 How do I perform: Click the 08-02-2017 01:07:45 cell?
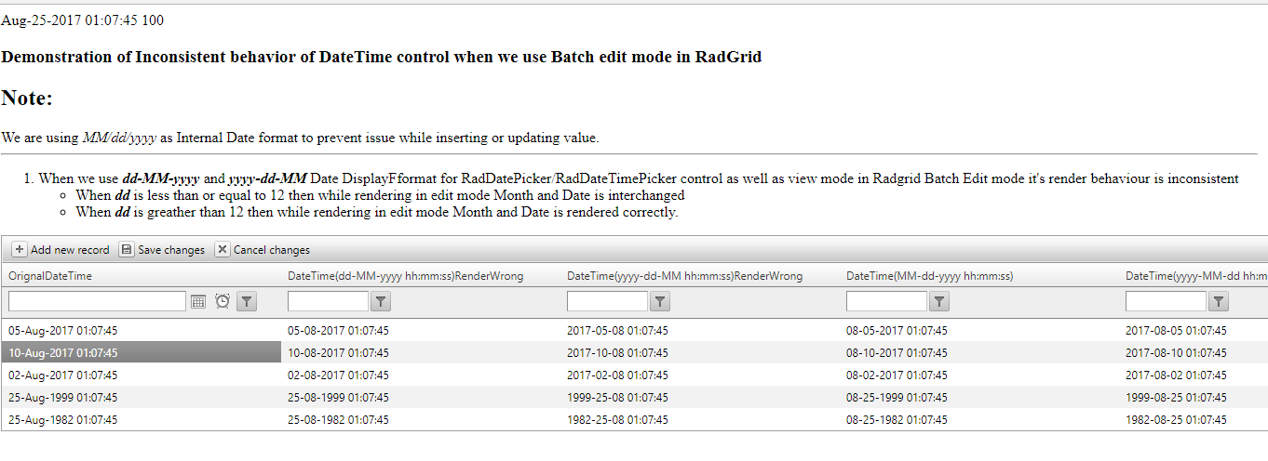pyautogui.click(x=897, y=375)
